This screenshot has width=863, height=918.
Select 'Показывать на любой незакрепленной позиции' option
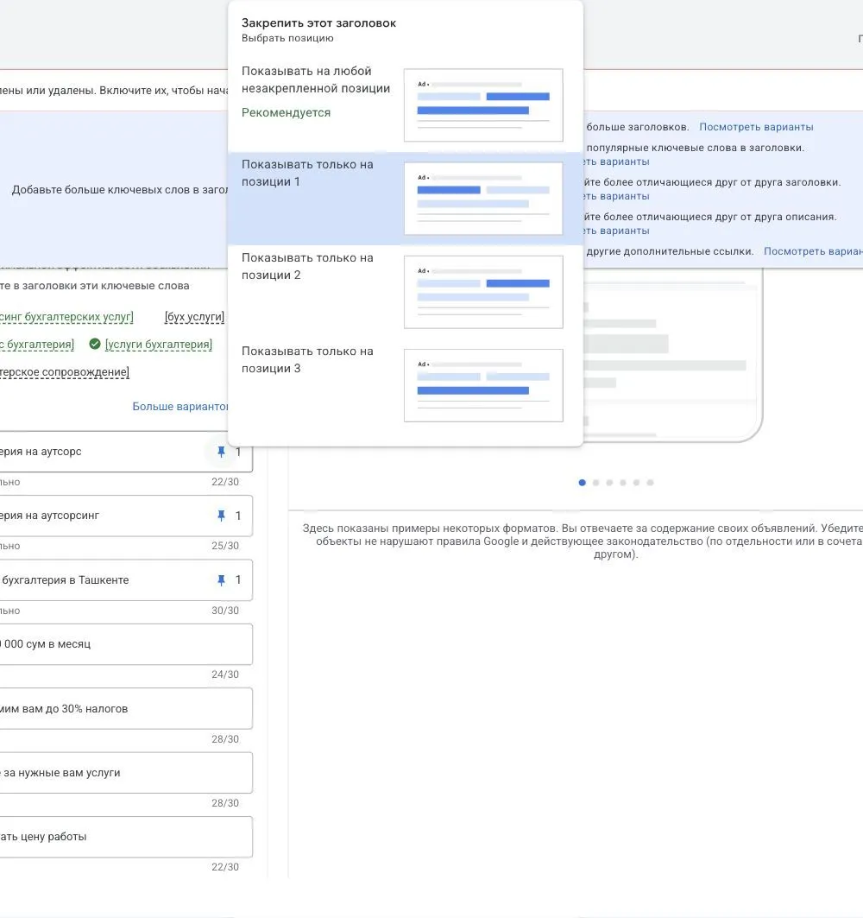click(x=405, y=105)
